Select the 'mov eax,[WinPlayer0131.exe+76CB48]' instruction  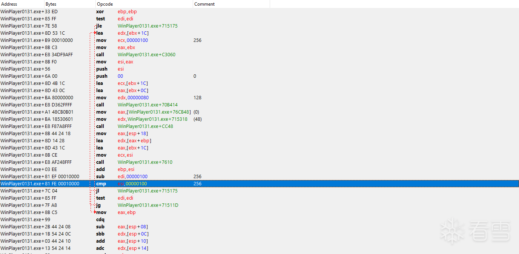259,112
